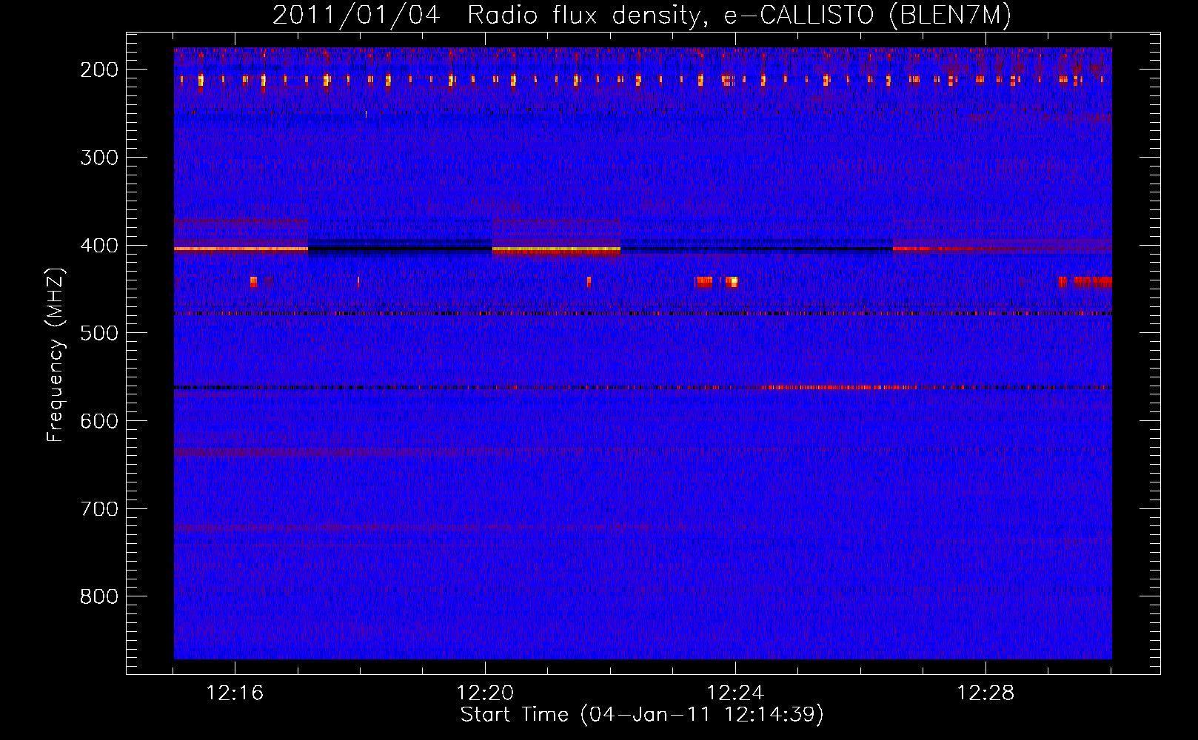The image size is (1198, 740).
Task: Click the 200 frequency axis label
Action: click(99, 70)
